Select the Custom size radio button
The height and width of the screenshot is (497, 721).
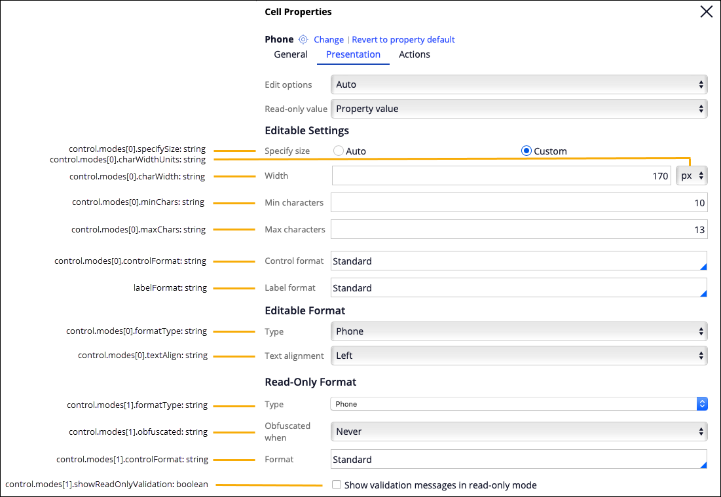click(x=527, y=151)
